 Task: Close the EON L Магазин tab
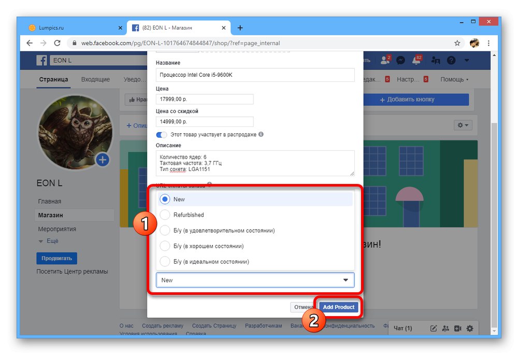click(224, 28)
